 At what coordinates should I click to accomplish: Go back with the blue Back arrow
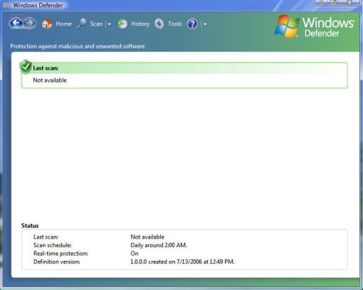(x=16, y=24)
